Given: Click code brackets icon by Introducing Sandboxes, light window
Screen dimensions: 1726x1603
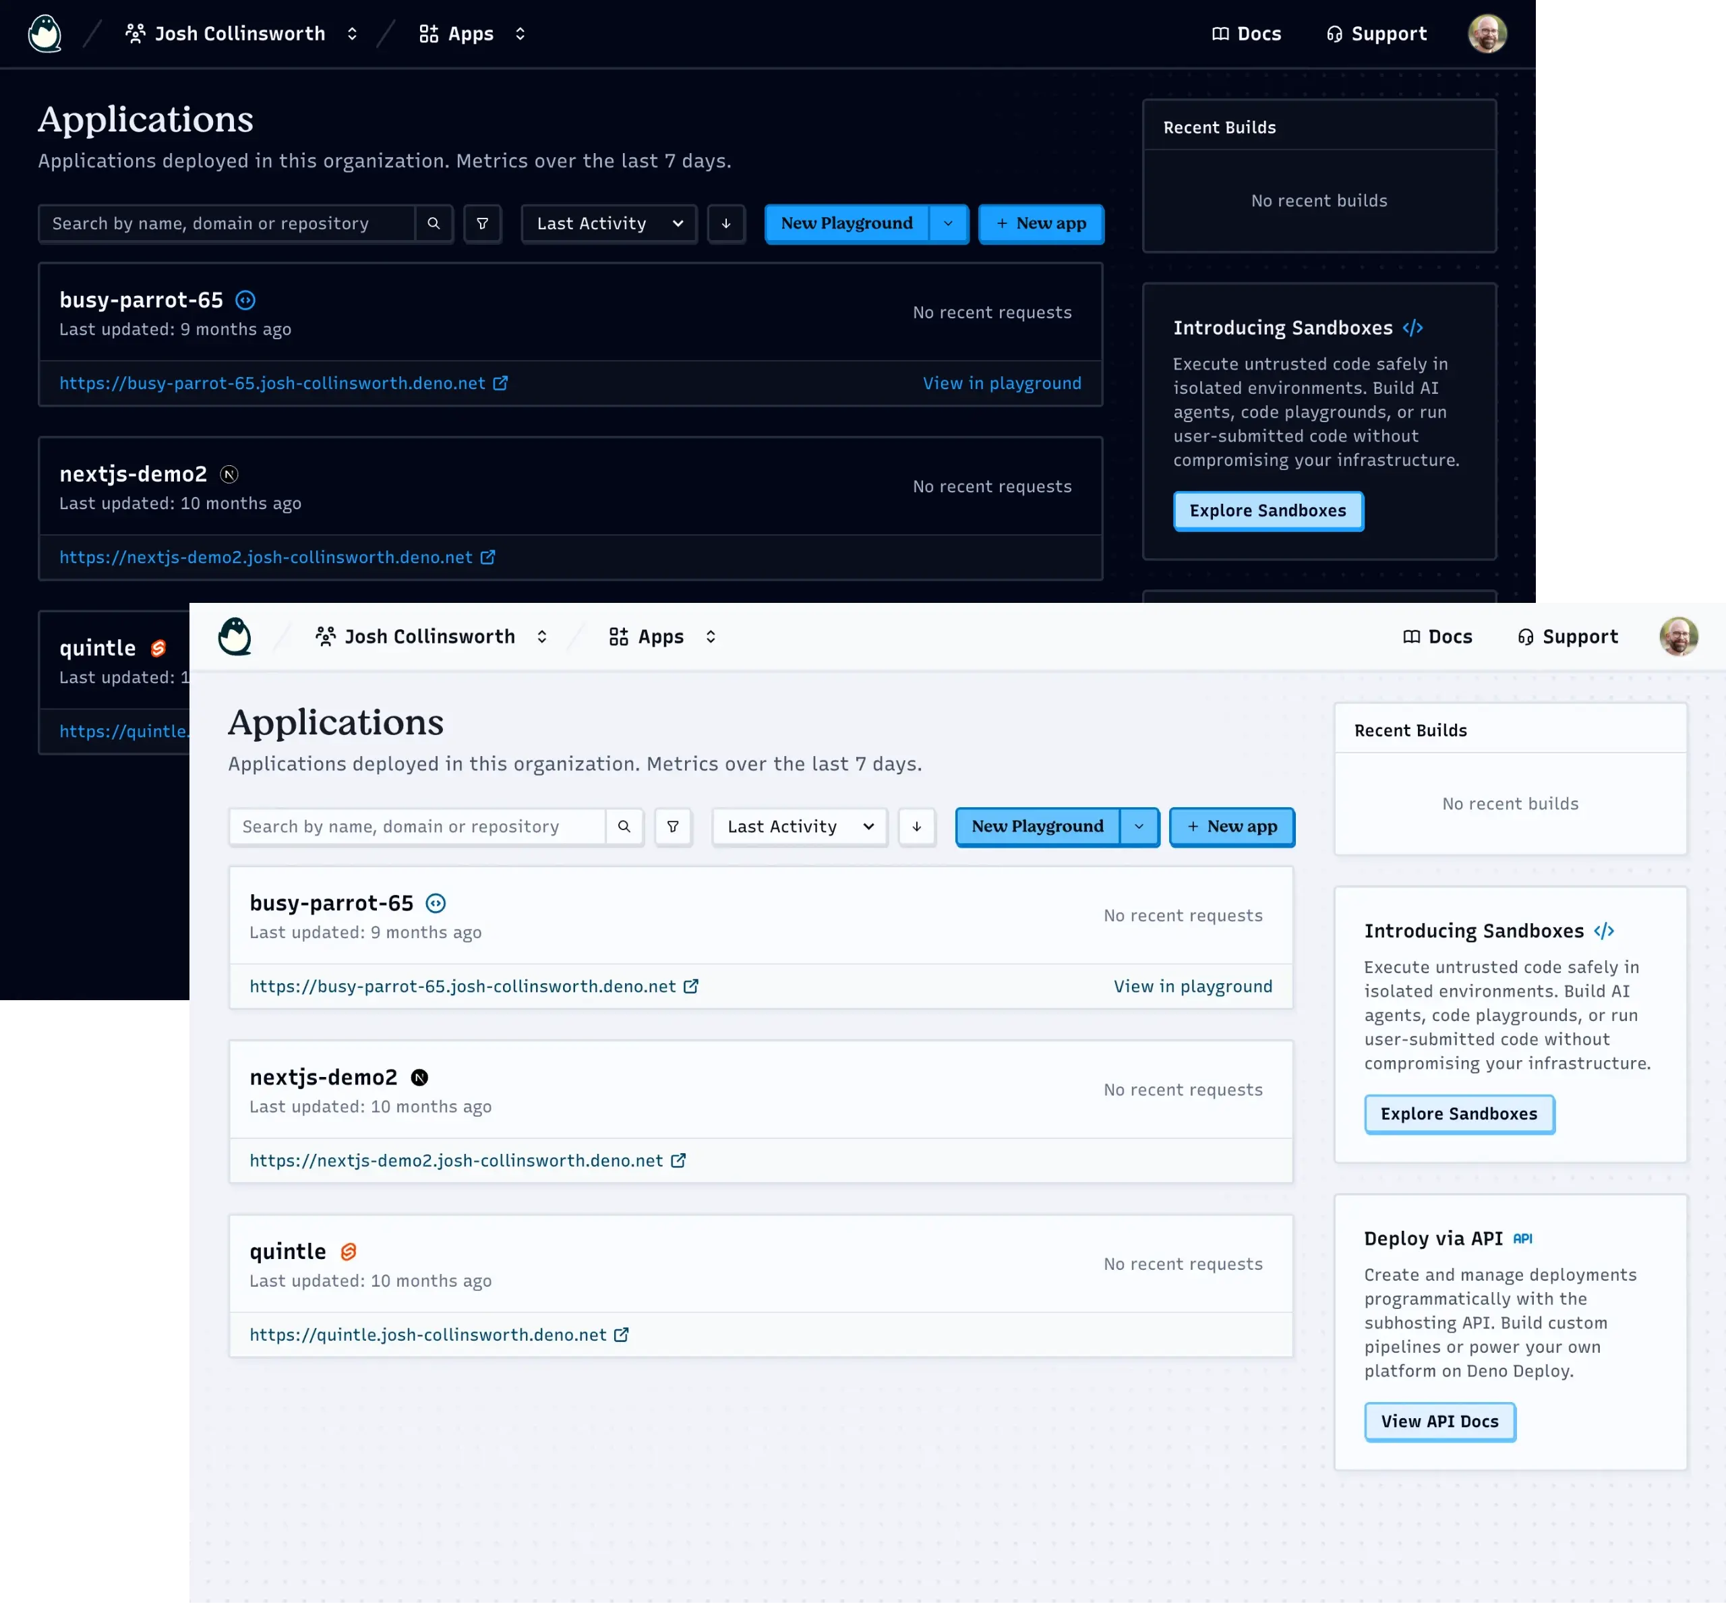Looking at the screenshot, I should click(1604, 931).
